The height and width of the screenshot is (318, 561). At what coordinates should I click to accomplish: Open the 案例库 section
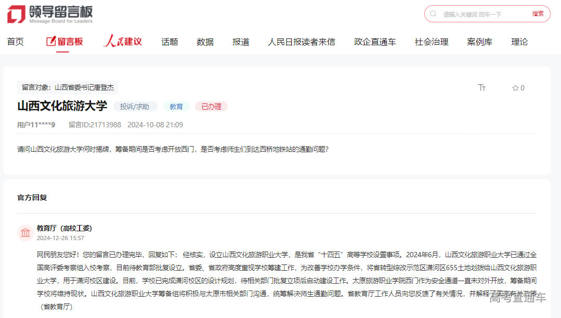[x=480, y=41]
